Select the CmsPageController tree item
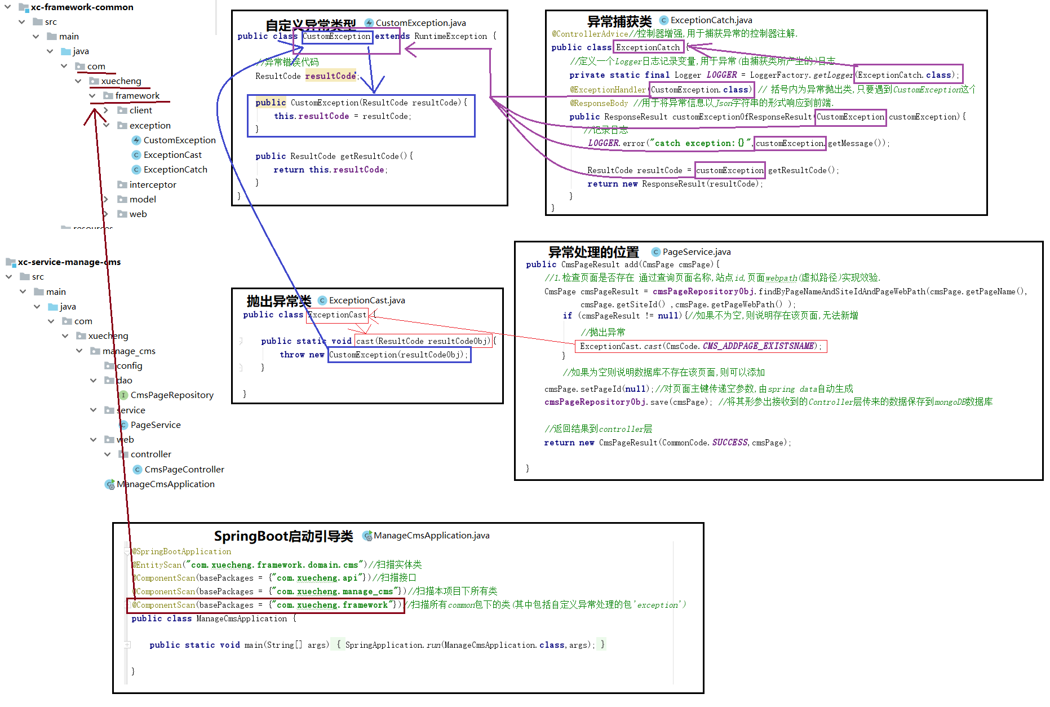 pos(184,470)
